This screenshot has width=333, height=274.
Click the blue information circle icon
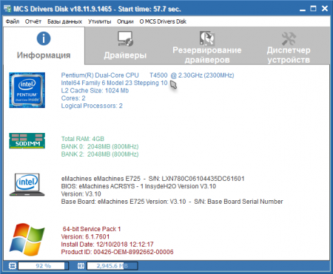pos(44,38)
